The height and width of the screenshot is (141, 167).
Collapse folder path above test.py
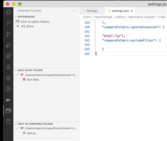click(18, 128)
